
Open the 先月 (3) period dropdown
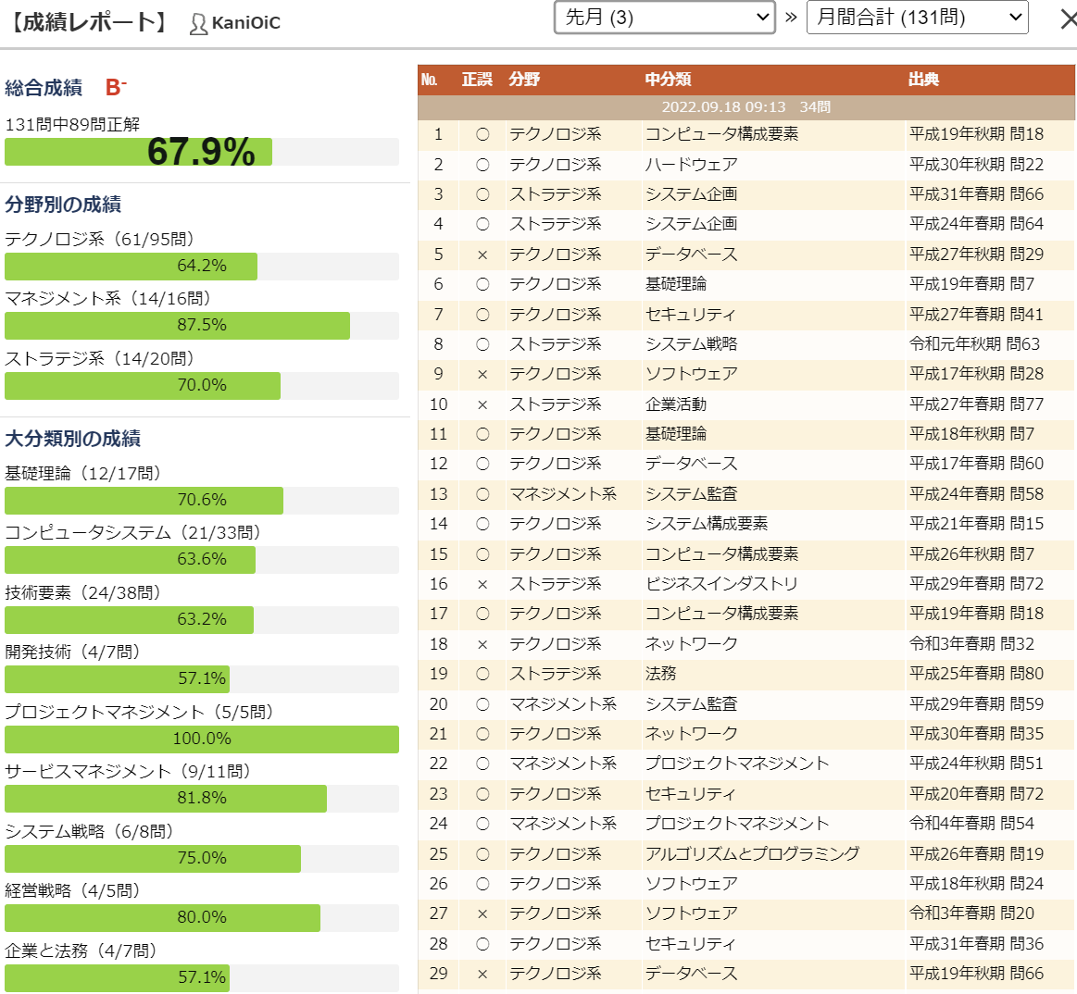tap(664, 18)
